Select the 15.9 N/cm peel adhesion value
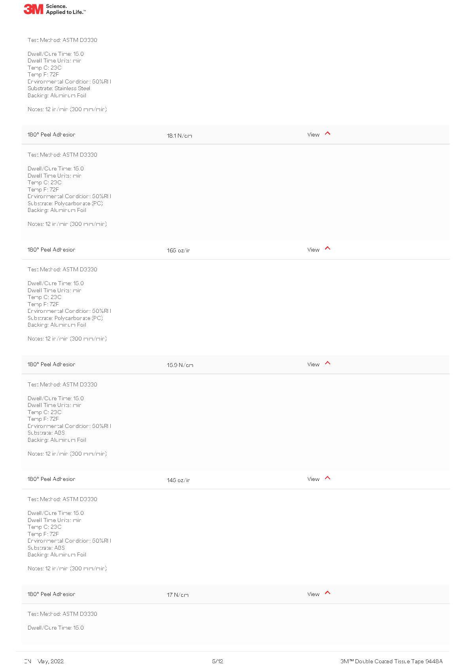This screenshot has width=471, height=666. (x=180, y=365)
